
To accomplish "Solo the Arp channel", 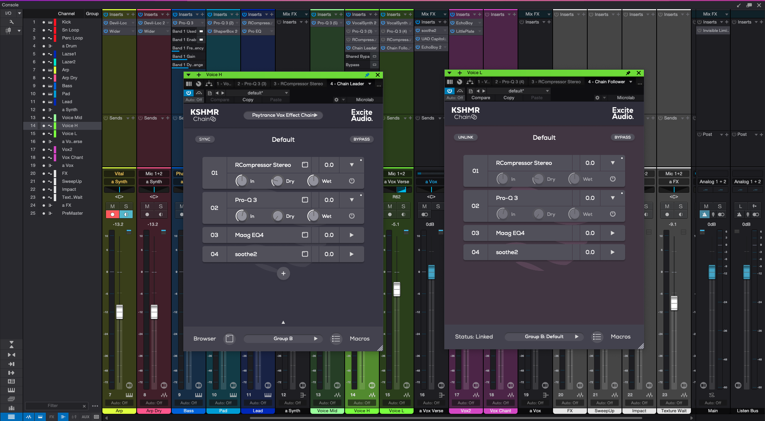I will [126, 206].
